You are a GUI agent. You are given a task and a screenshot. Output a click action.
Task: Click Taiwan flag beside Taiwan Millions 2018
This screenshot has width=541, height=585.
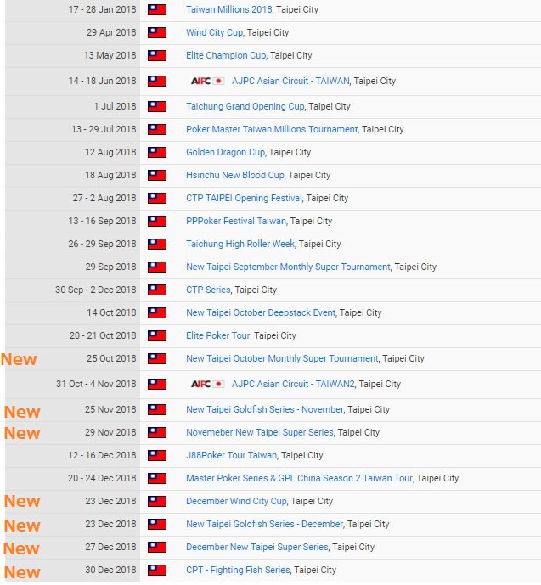pyautogui.click(x=157, y=9)
